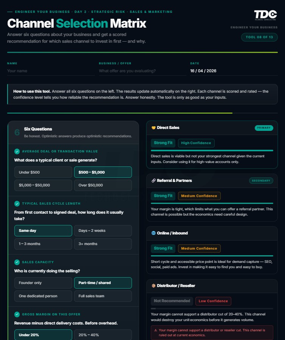Click the checkmark icon for Average Deal Value
285x340 pixels.
click(x=17, y=151)
